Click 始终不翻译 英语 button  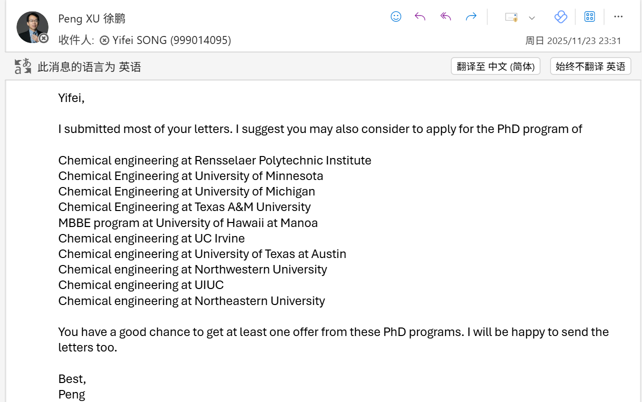point(590,66)
